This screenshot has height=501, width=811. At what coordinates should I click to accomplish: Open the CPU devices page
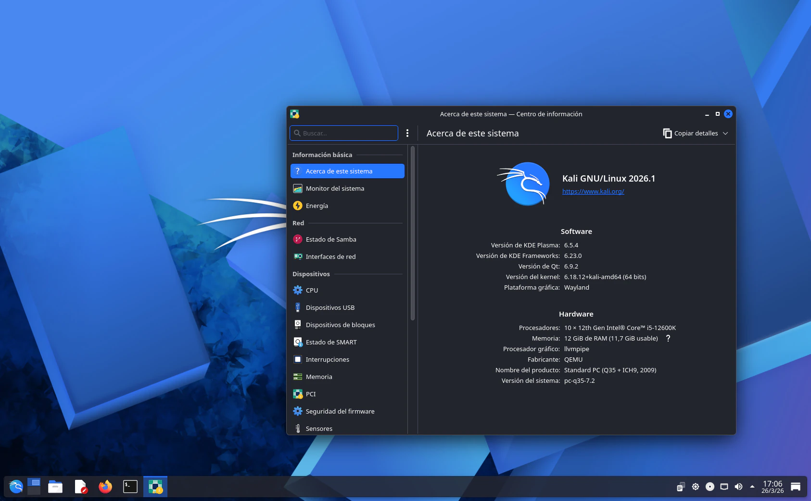[x=312, y=290]
